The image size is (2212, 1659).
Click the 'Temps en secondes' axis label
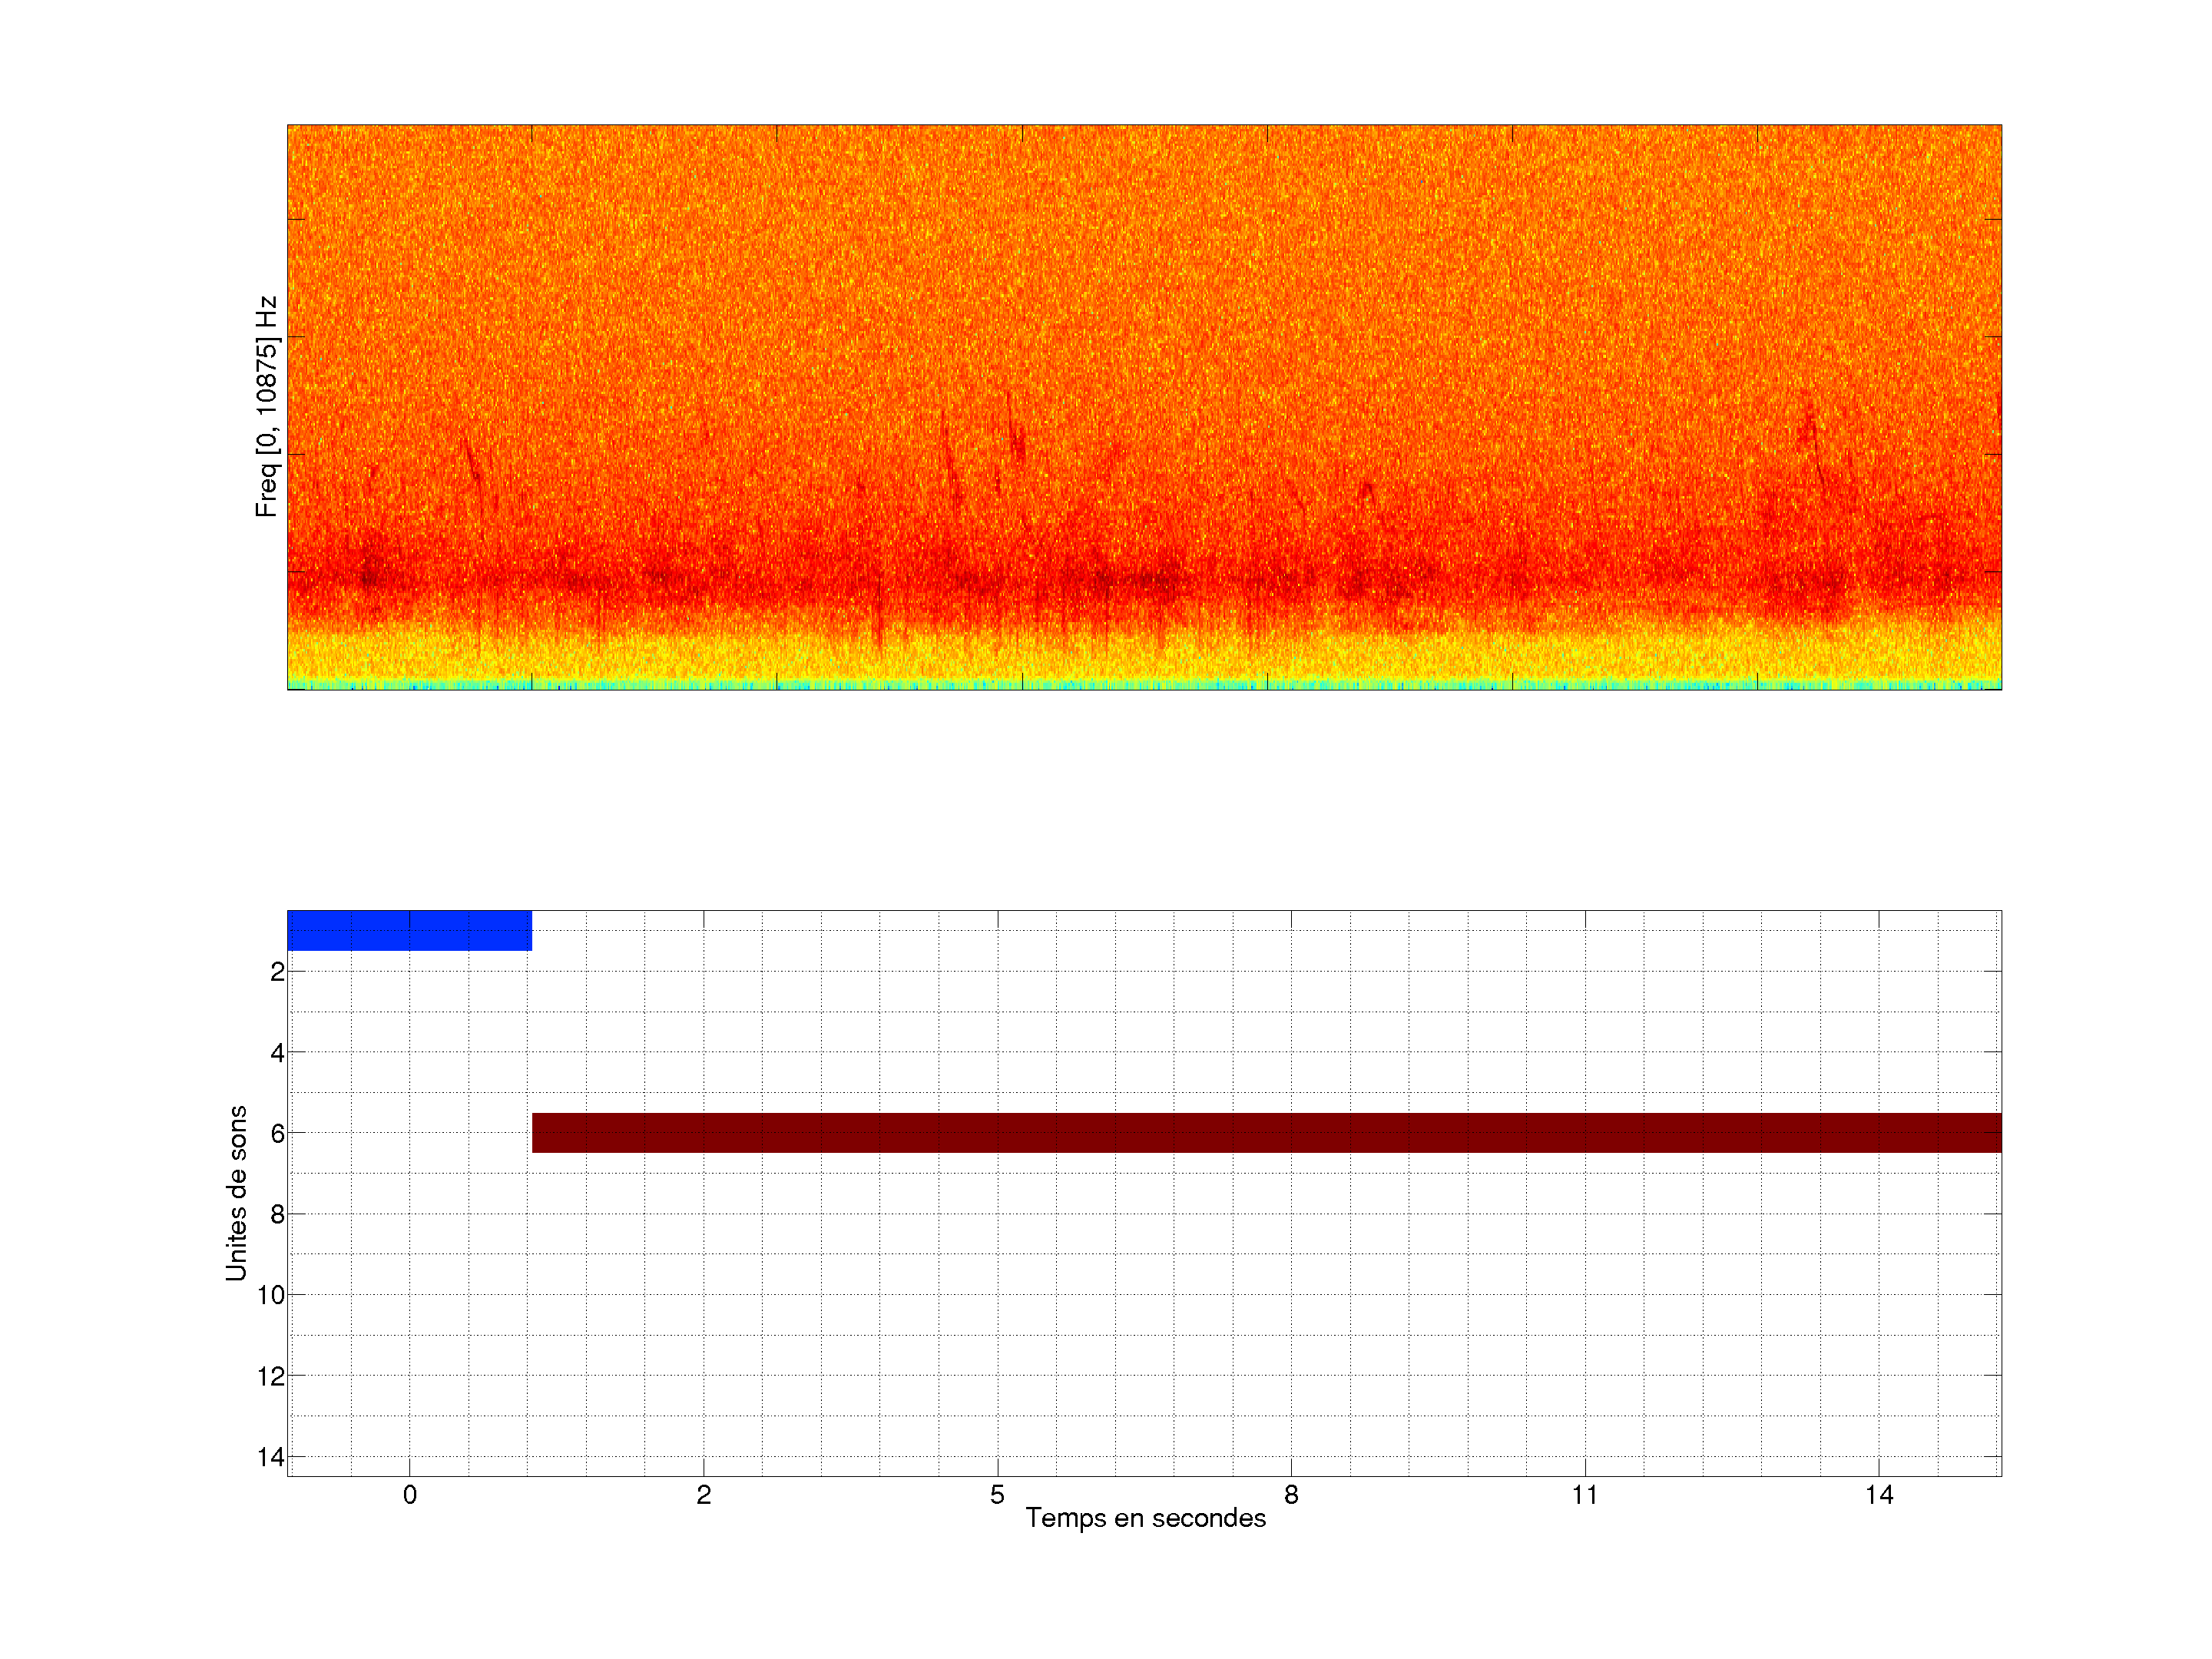coord(1145,1518)
